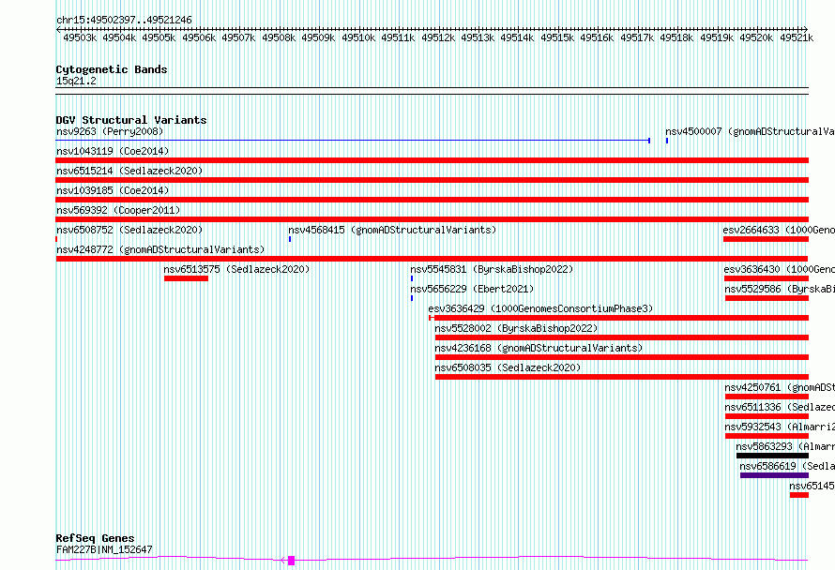Click esv3636430 red variant bar
835x570 pixels.
pos(767,278)
